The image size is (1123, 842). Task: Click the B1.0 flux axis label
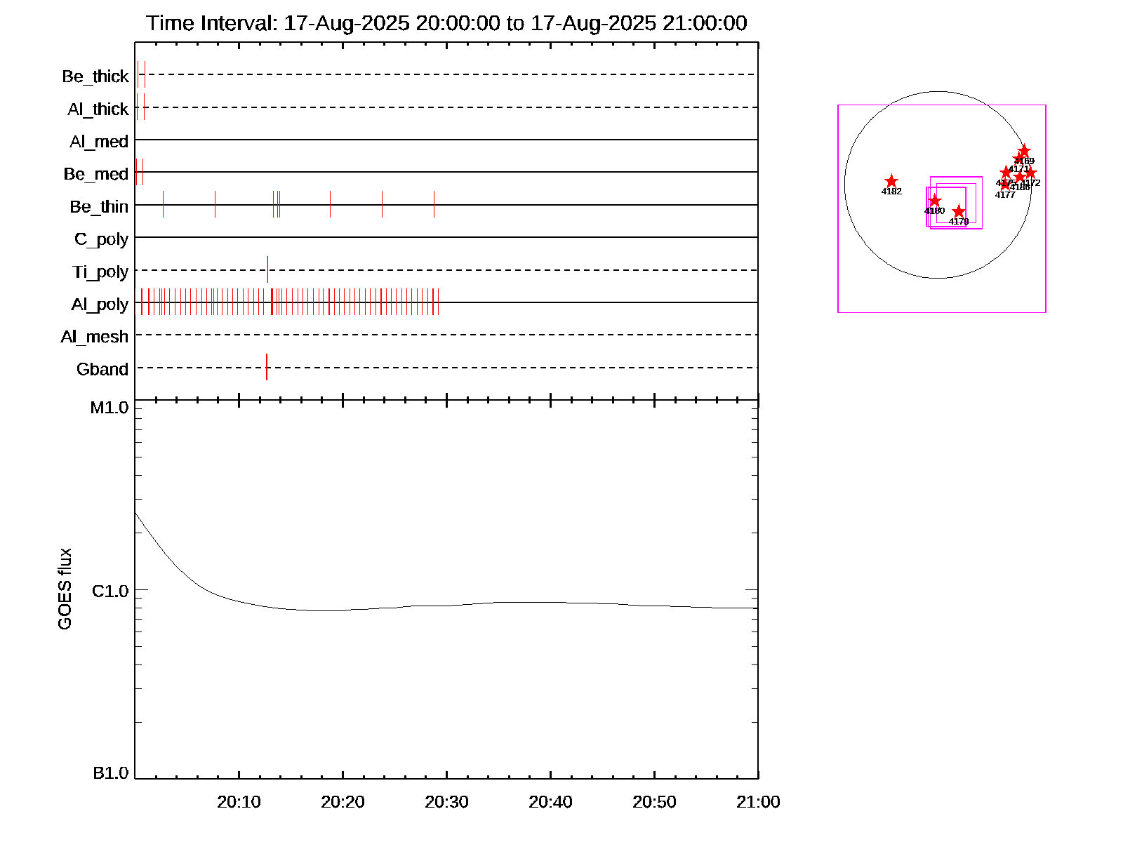click(x=110, y=773)
